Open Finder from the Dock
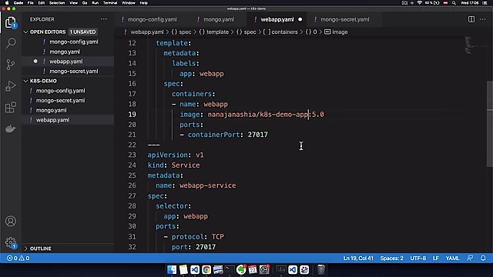The width and height of the screenshot is (493, 277). click(172, 269)
